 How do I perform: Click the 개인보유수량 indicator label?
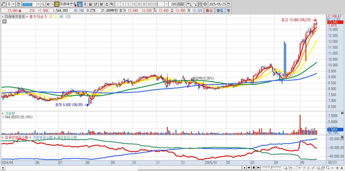coord(67,137)
